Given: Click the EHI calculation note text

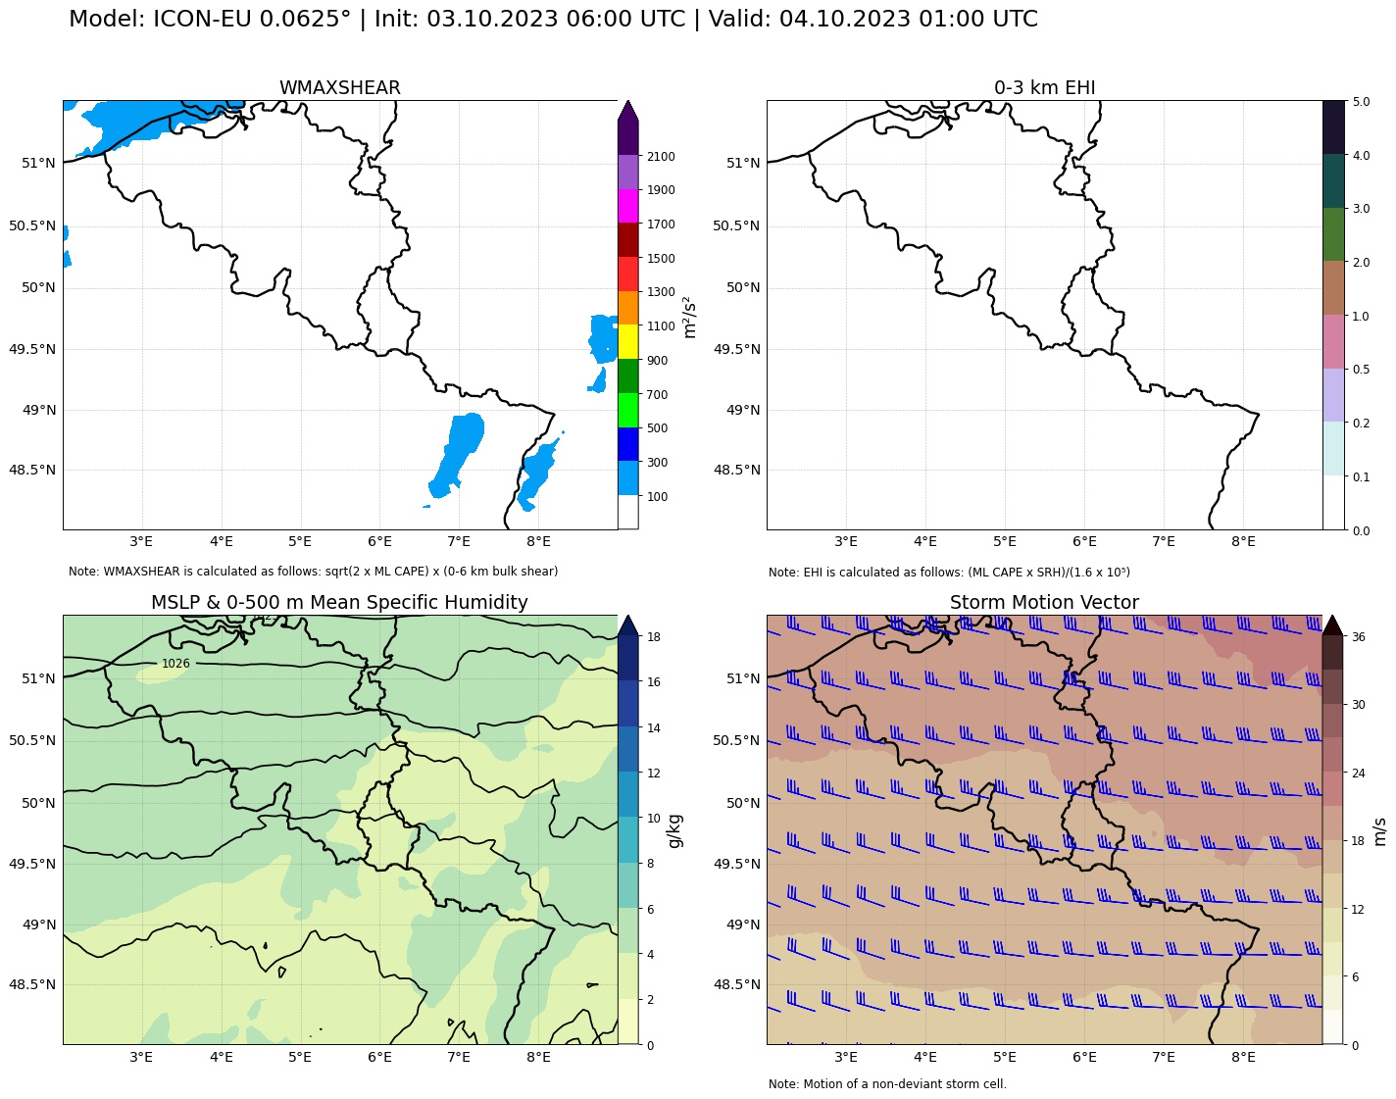Looking at the screenshot, I should (949, 573).
